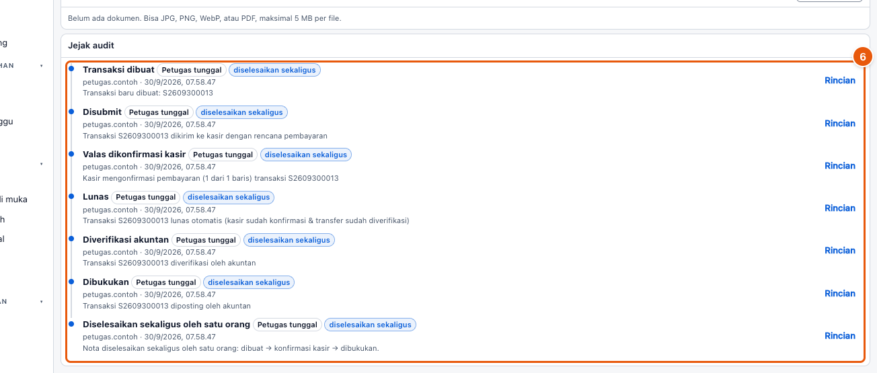Collapse the sidebar section ending in HAN
This screenshot has height=373, width=877.
tap(42, 66)
